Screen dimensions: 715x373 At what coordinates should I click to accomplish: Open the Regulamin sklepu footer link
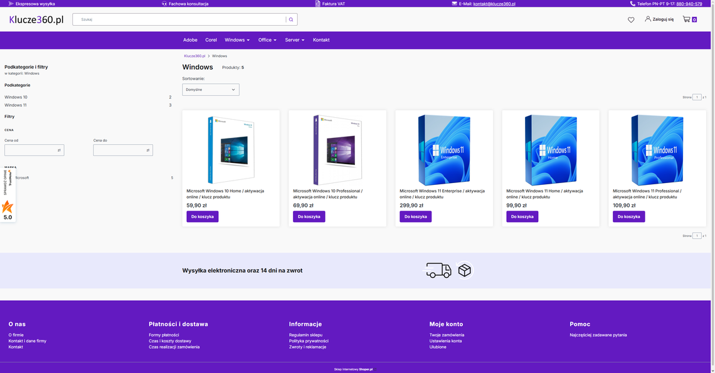[305, 335]
